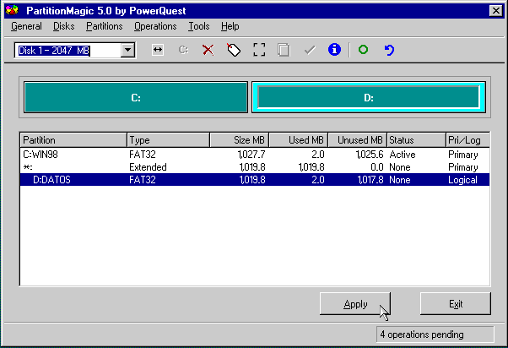Select the C:WIN98 partition row
Screen dimensions: 508x348
[x=255, y=155]
